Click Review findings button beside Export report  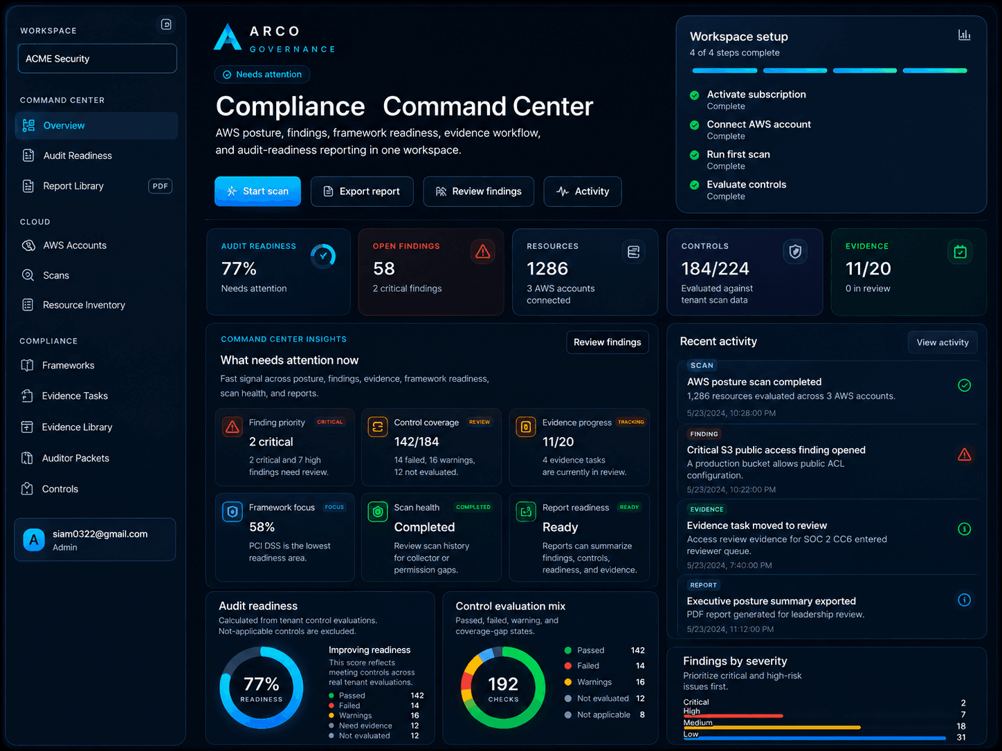tap(479, 192)
